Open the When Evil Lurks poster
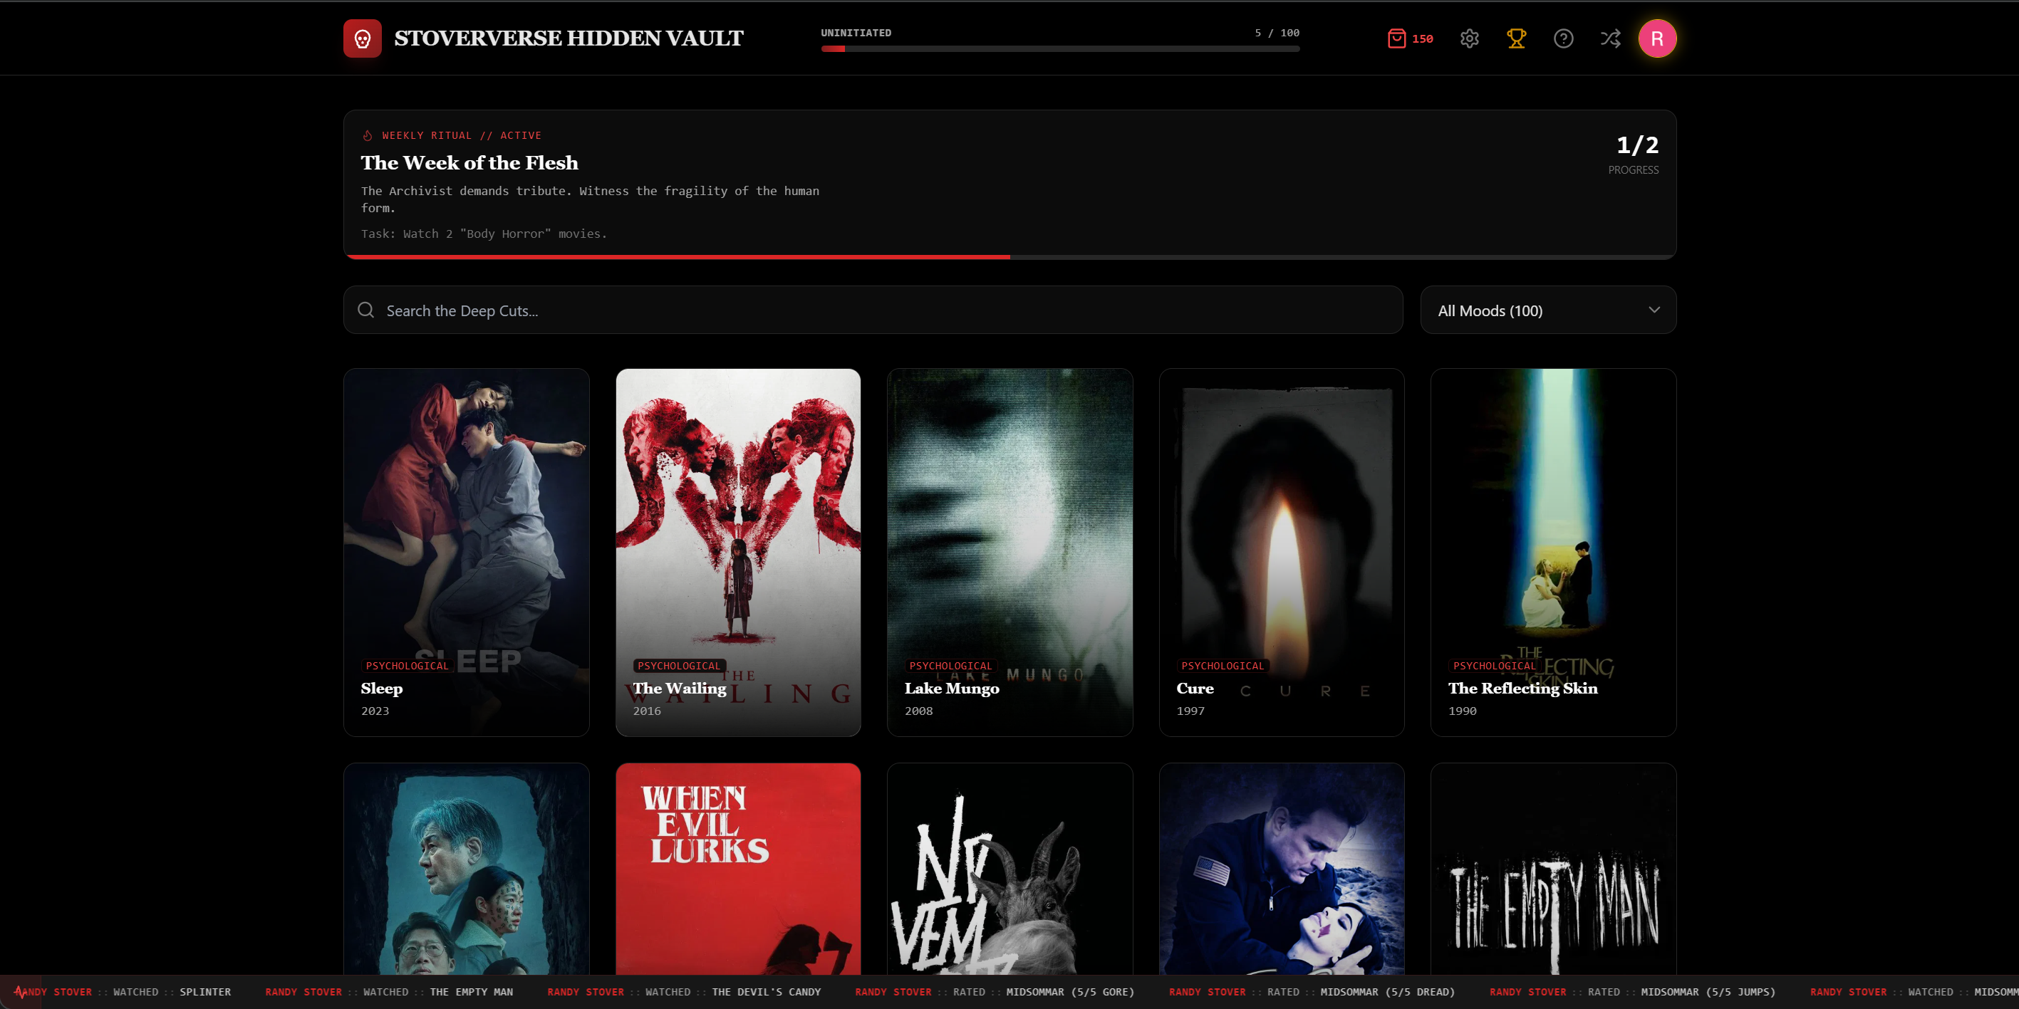This screenshot has width=2019, height=1009. (x=738, y=869)
